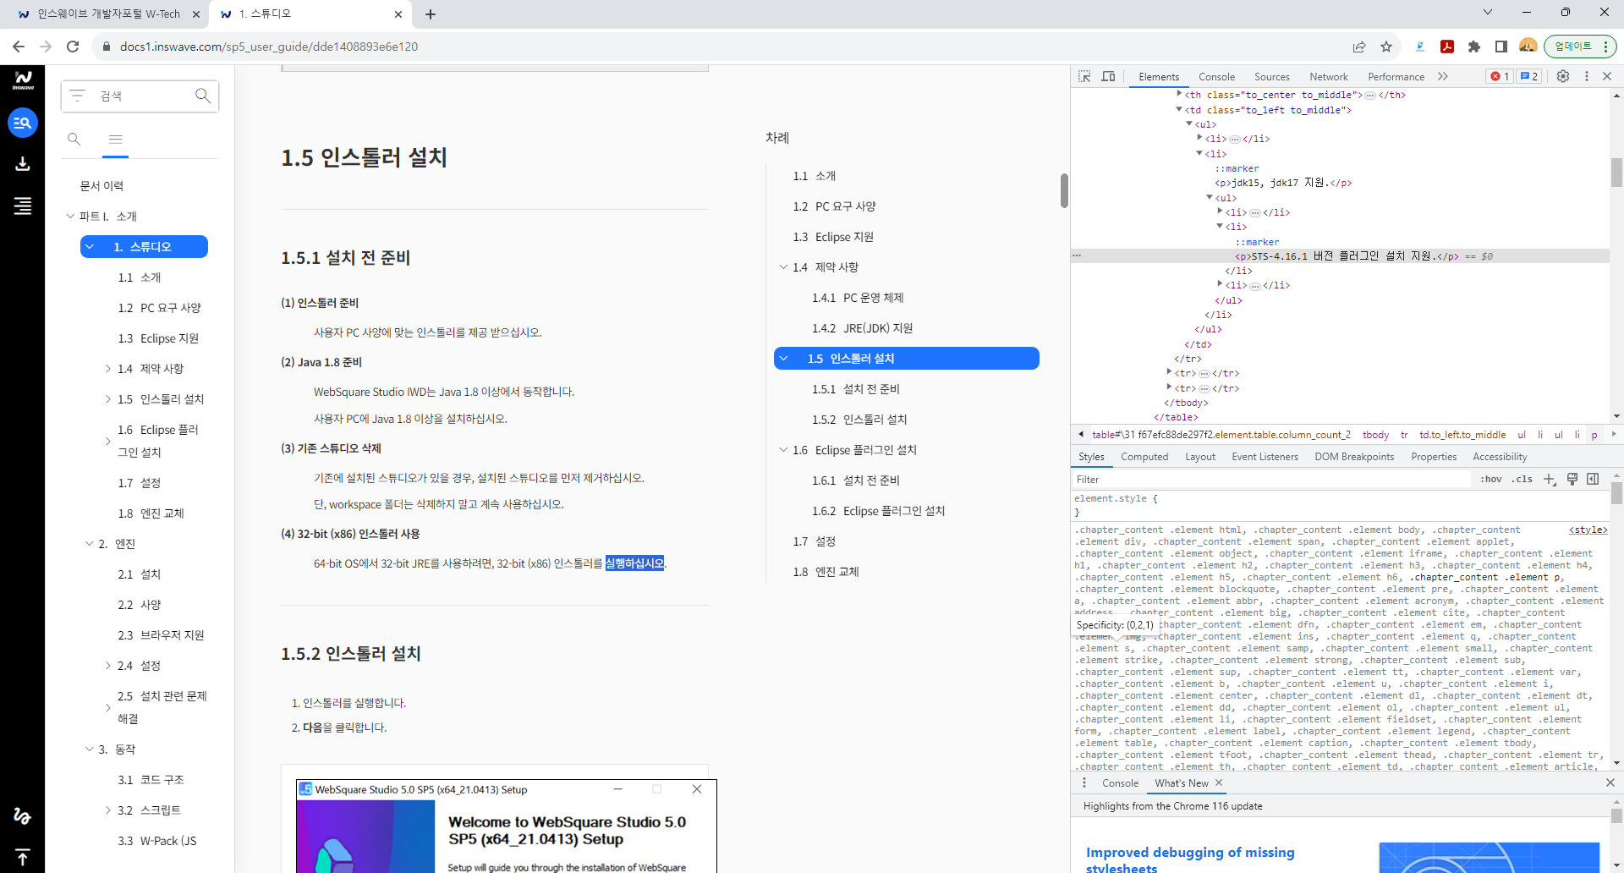Viewport: 1624px width, 873px height.
Task: Click the rendering emulation paintbrush icon in Styles
Action: (1572, 479)
